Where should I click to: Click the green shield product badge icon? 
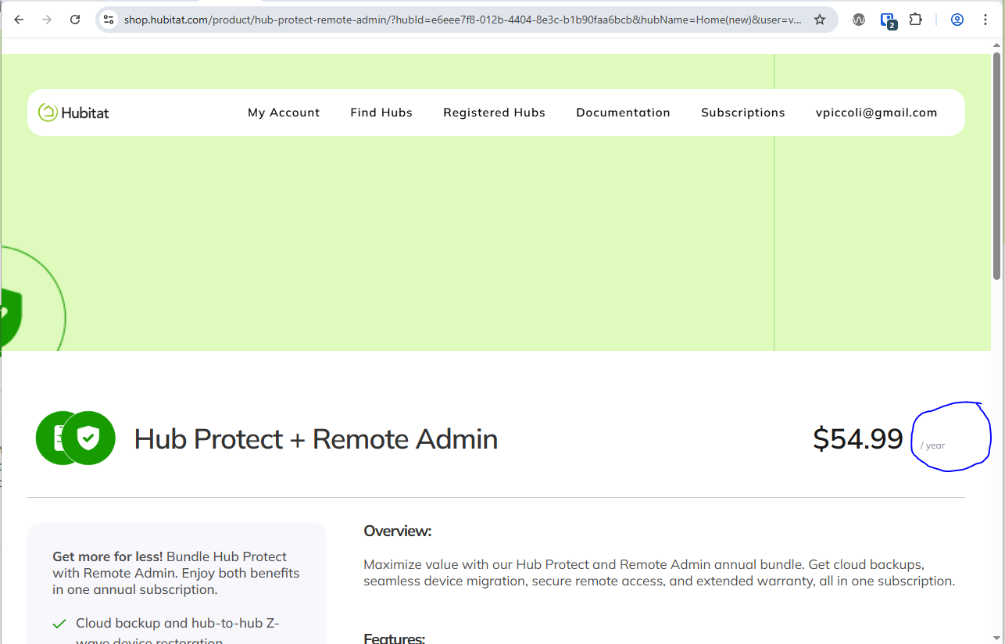pyautogui.click(x=88, y=438)
